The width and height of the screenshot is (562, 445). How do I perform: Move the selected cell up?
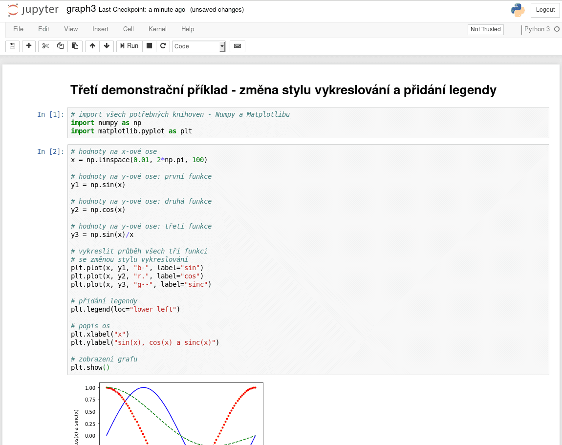click(x=92, y=46)
